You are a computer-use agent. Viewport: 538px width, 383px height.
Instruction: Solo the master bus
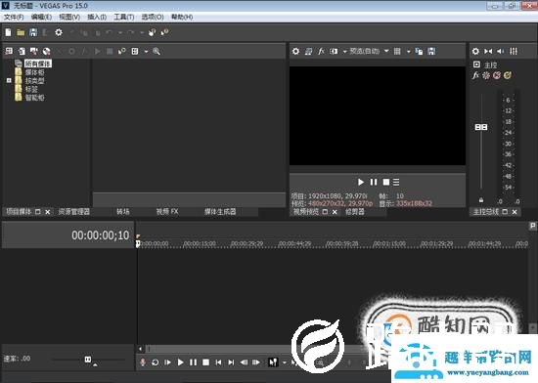[x=508, y=75]
